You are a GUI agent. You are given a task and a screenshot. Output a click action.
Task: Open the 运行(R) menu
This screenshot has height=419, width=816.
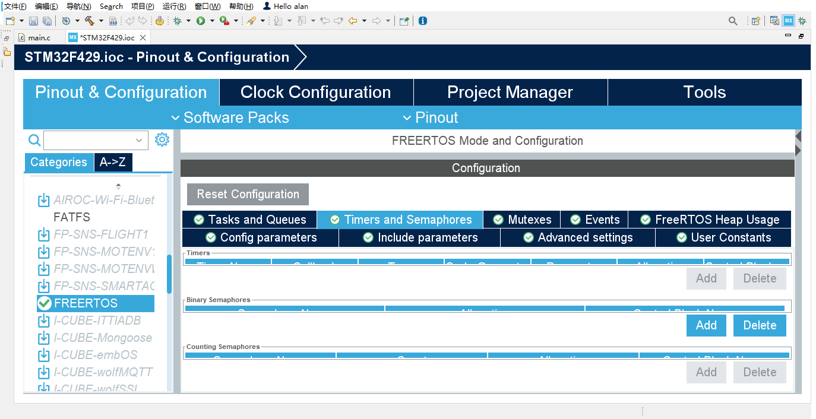point(174,6)
